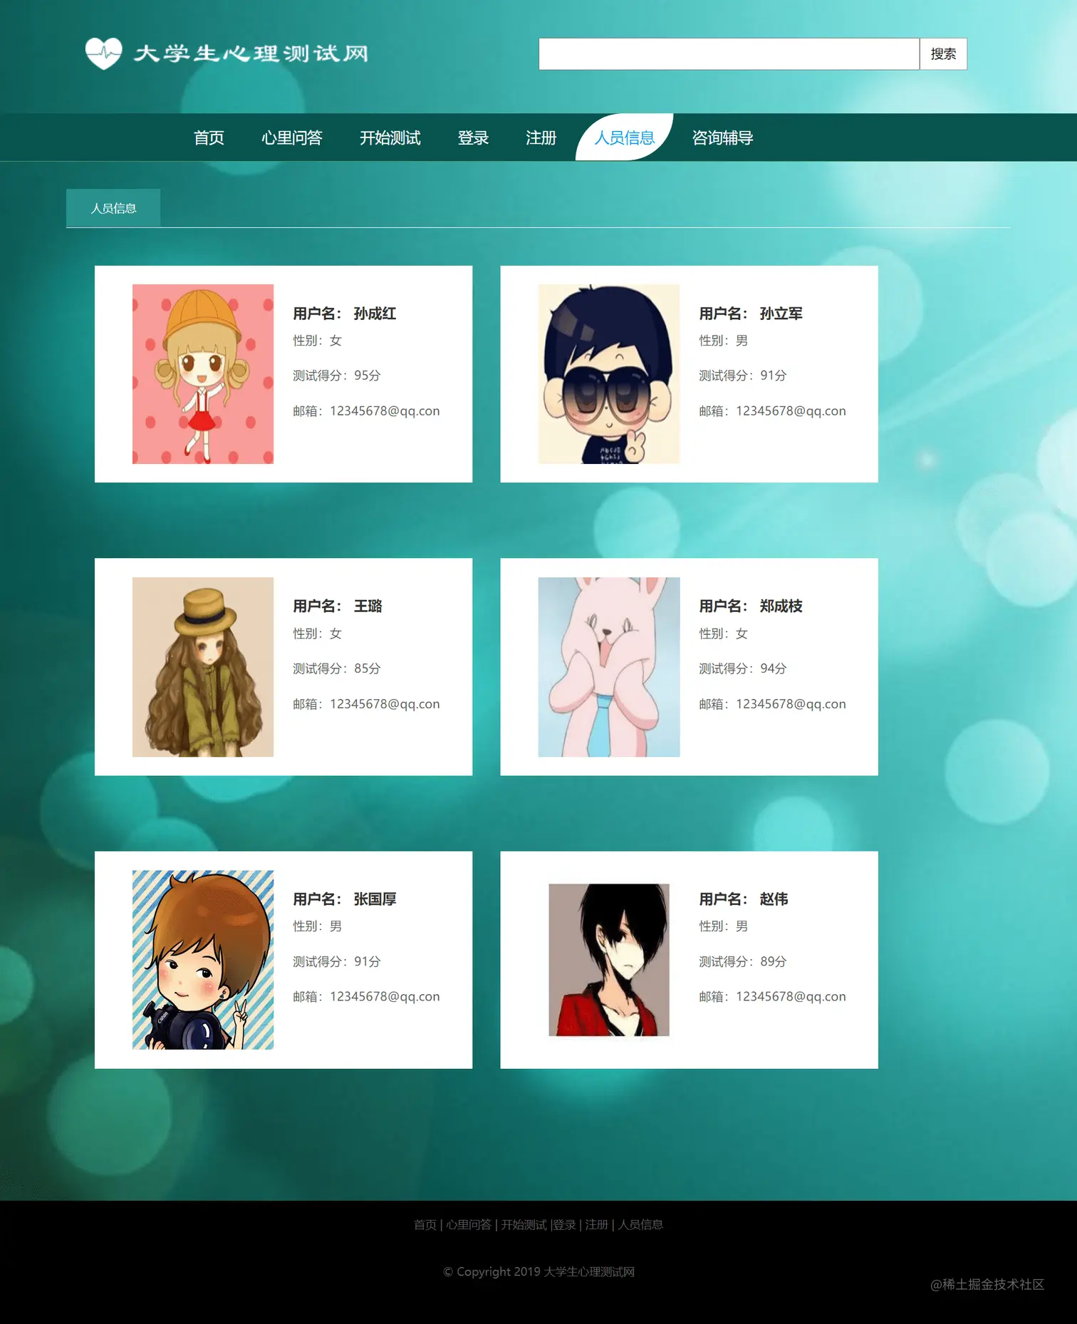Click the email on 孙成红's card
This screenshot has height=1324, width=1077.
tap(366, 411)
